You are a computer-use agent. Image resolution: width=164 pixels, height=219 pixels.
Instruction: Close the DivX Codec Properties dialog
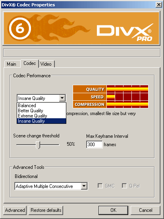pos(159,5)
